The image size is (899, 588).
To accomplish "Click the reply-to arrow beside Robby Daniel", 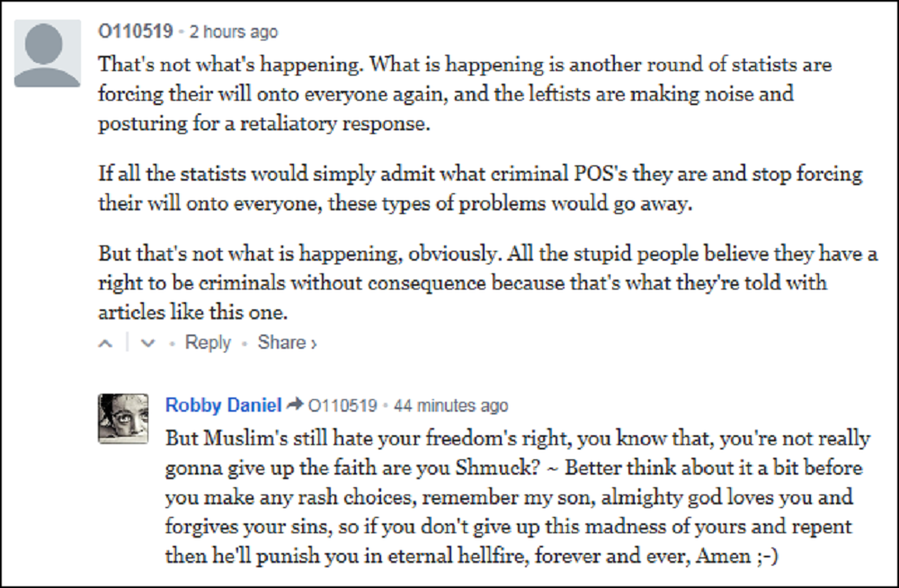I will click(297, 405).
